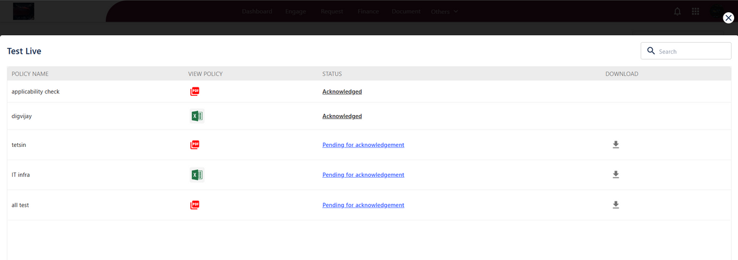This screenshot has height=260, width=738.
Task: Close the Test Live dialog
Action: 728,18
